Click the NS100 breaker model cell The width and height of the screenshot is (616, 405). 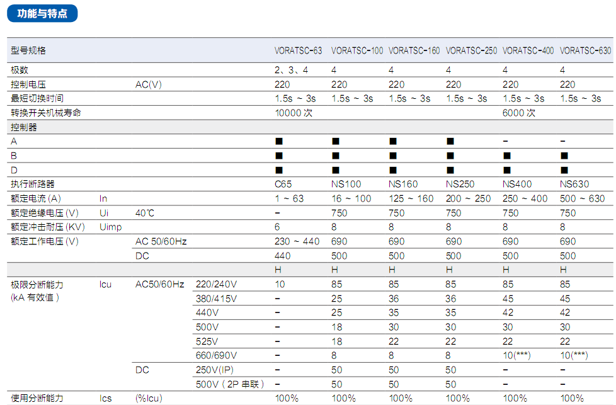346,184
